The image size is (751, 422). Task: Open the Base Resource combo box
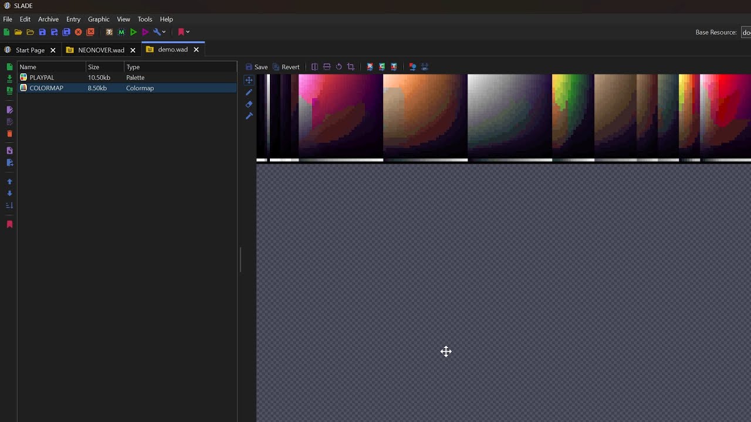(746, 32)
